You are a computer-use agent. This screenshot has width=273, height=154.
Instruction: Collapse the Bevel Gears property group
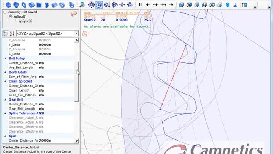[5, 72]
